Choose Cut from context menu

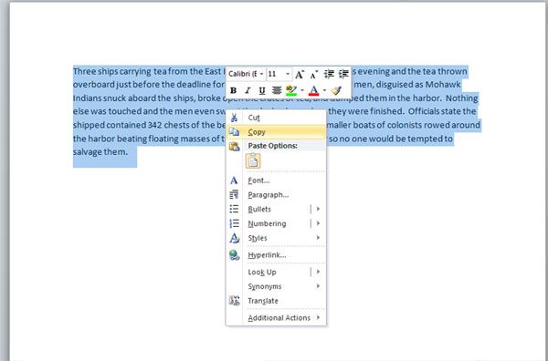click(x=276, y=118)
